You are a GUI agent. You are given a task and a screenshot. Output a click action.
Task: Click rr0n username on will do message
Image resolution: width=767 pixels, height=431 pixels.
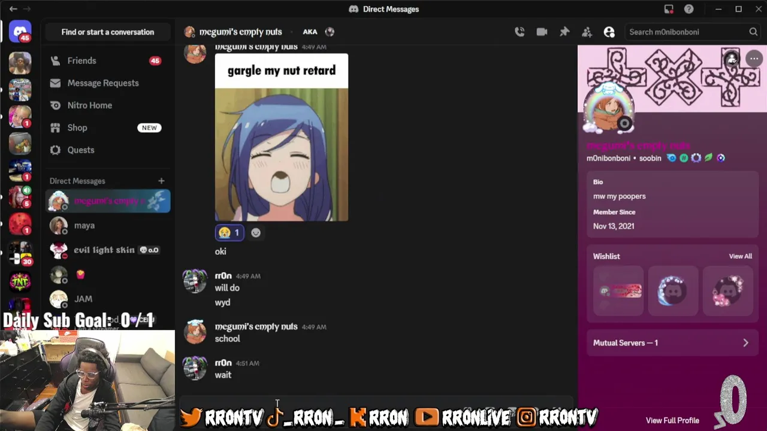[223, 276]
